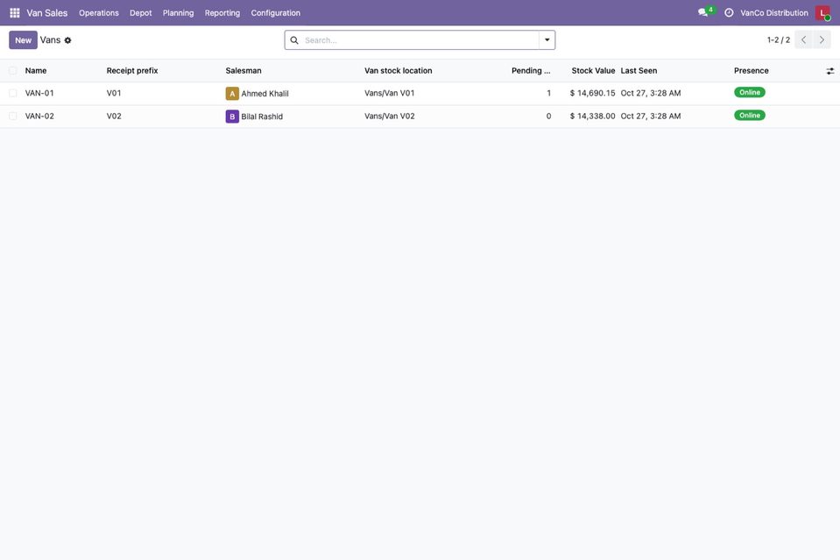Screen dimensions: 840x560
Task: Create a new van with New button
Action: click(x=23, y=40)
